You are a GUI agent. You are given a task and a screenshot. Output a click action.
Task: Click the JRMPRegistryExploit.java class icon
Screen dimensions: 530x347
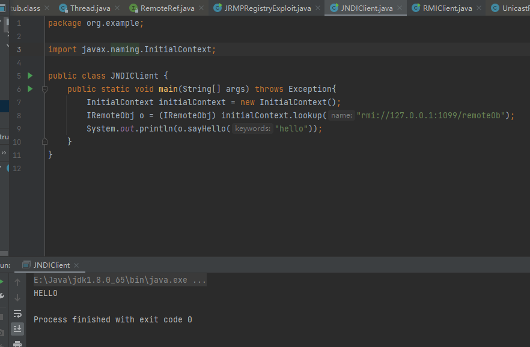218,7
